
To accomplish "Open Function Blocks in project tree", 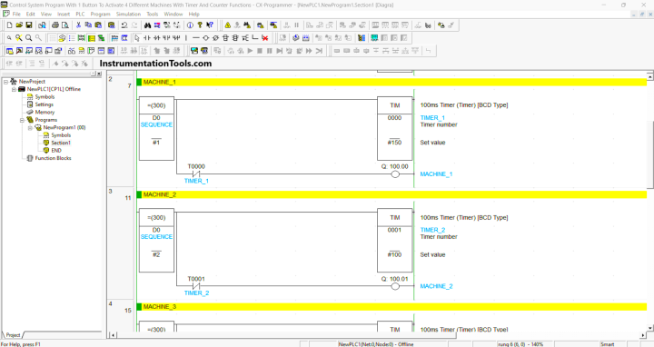I will point(53,158).
